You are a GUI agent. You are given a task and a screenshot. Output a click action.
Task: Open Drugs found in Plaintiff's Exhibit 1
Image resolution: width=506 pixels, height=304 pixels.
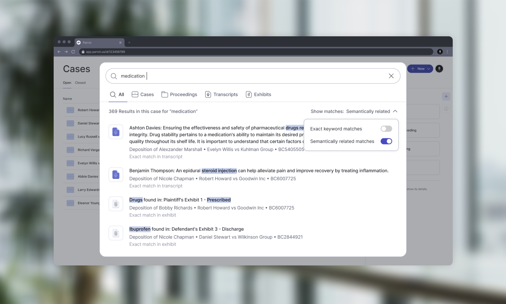180,200
